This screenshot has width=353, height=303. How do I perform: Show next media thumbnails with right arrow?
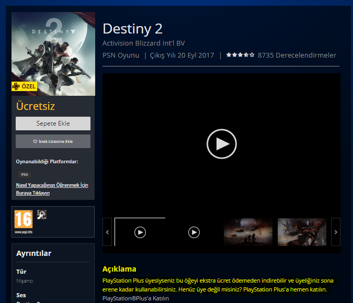336,232
